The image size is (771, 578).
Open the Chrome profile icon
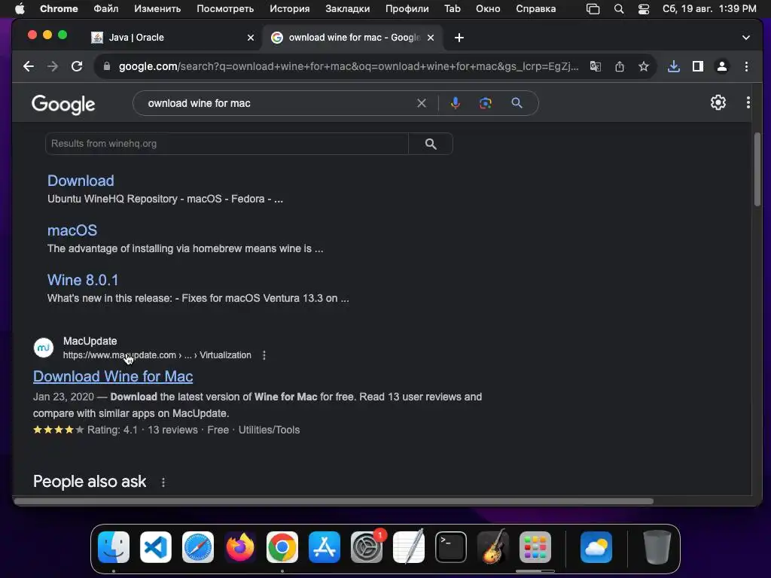click(722, 66)
